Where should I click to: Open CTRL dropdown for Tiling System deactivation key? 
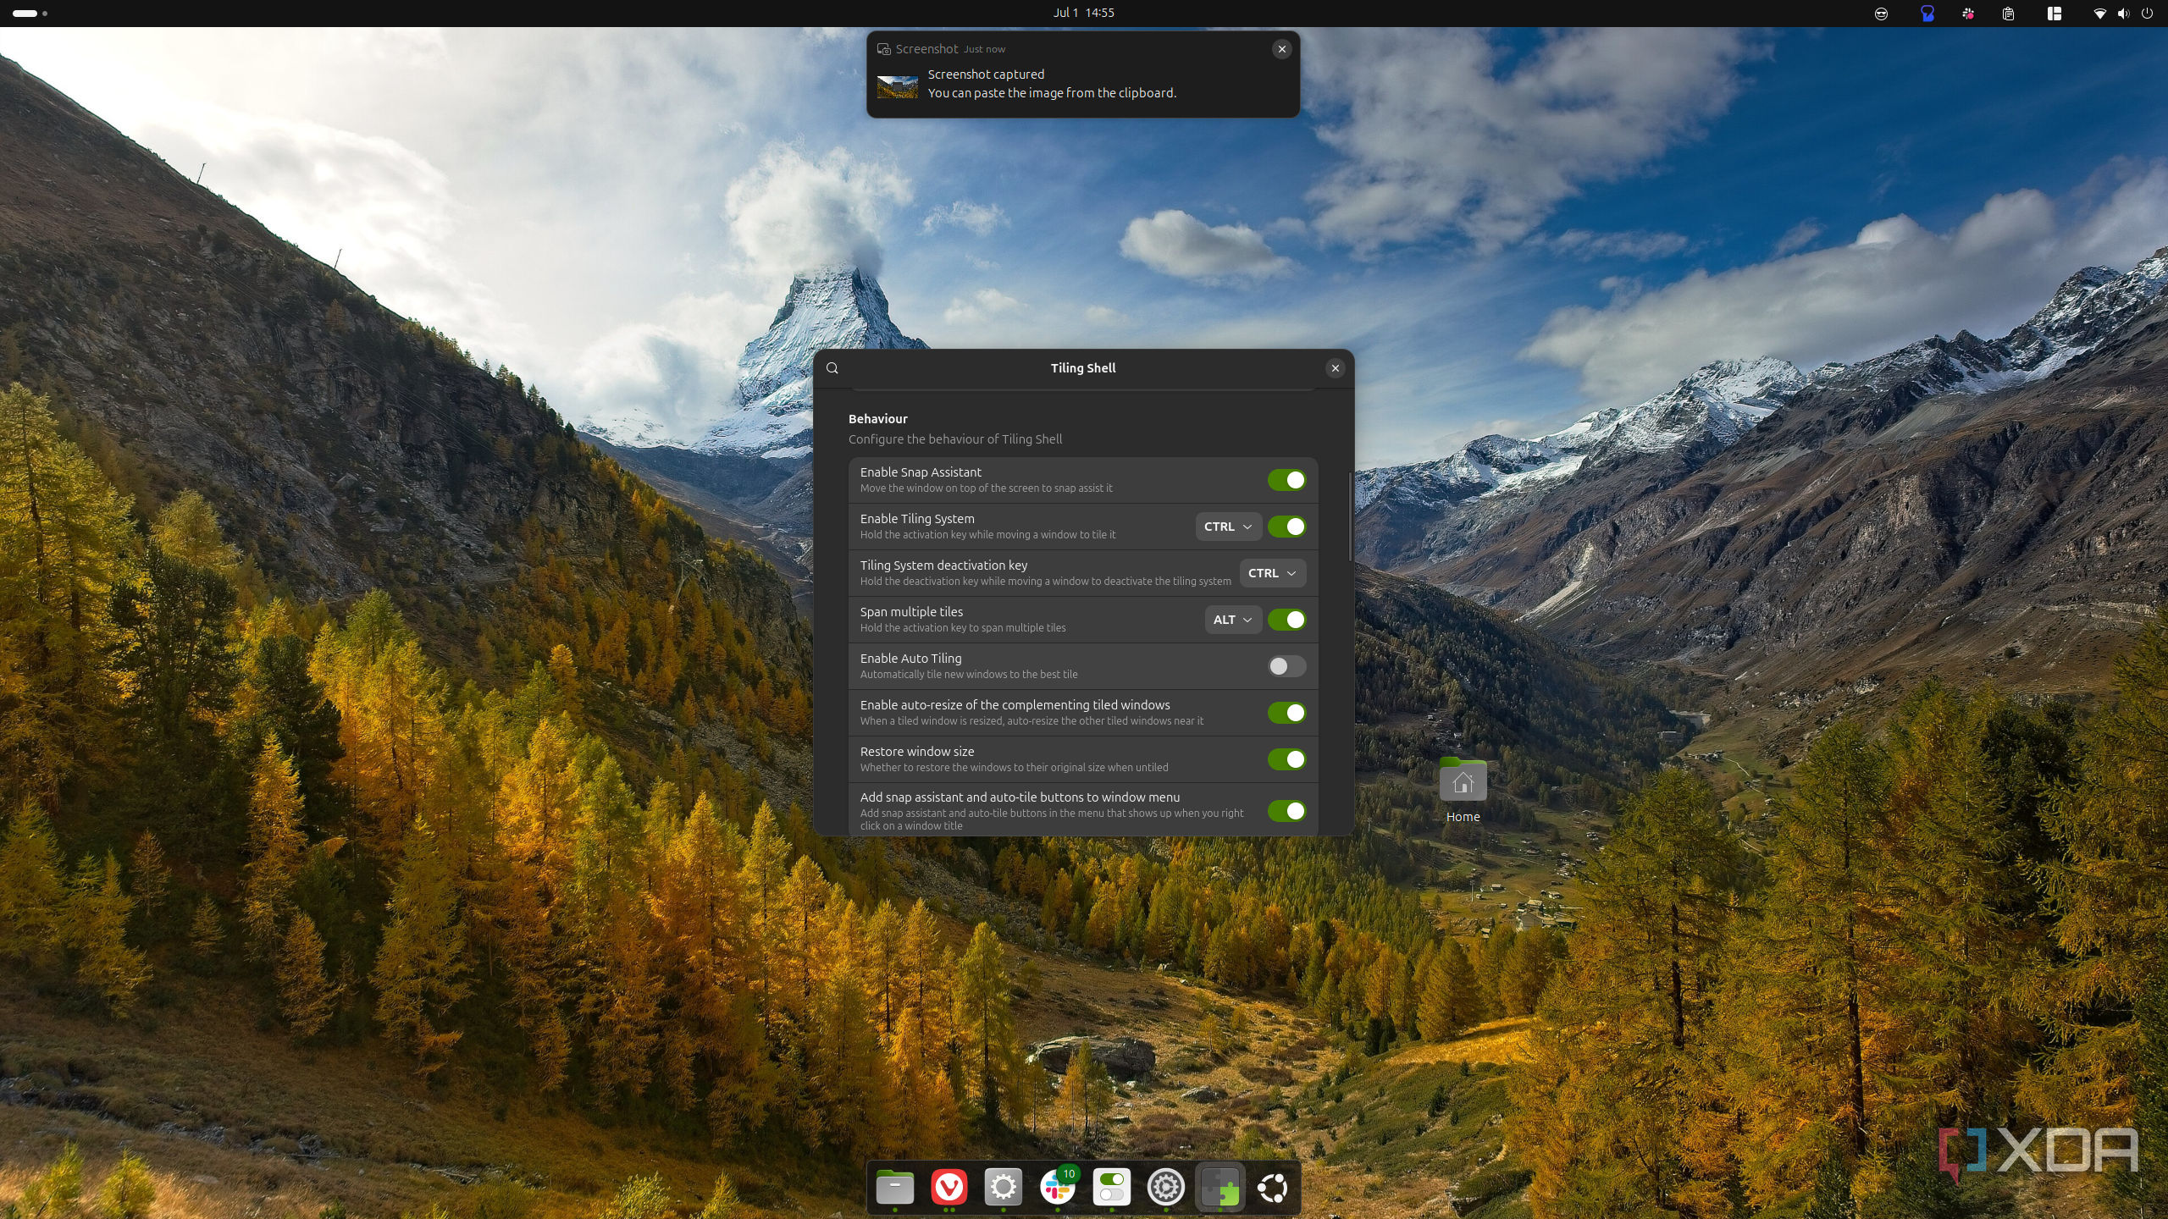tap(1272, 573)
